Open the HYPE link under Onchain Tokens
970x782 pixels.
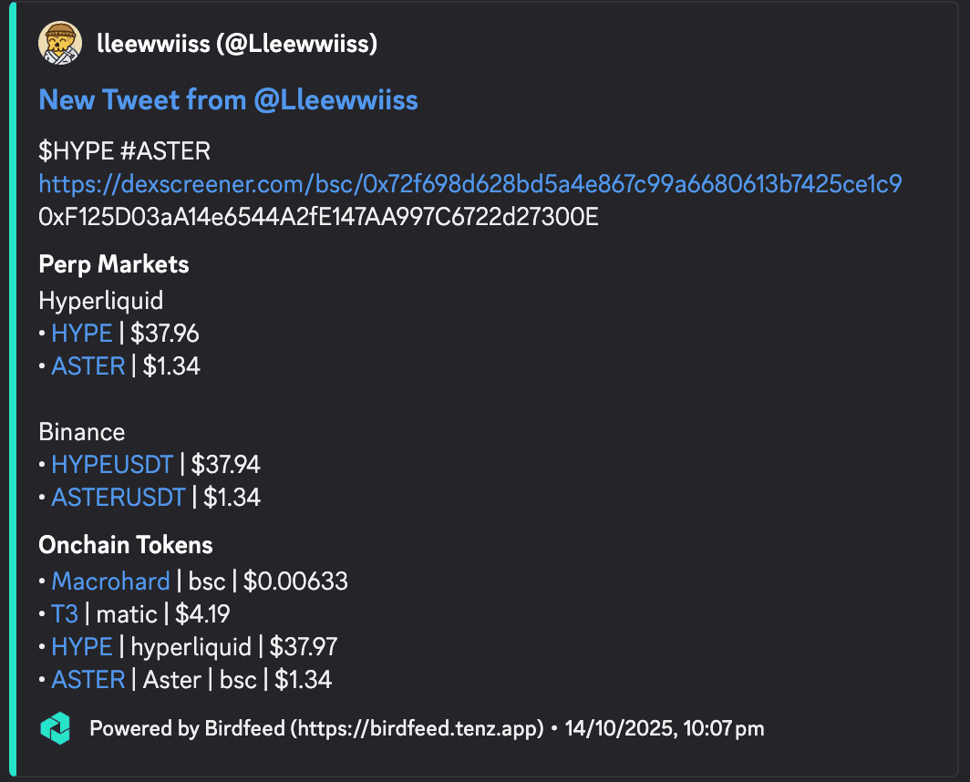tap(81, 646)
